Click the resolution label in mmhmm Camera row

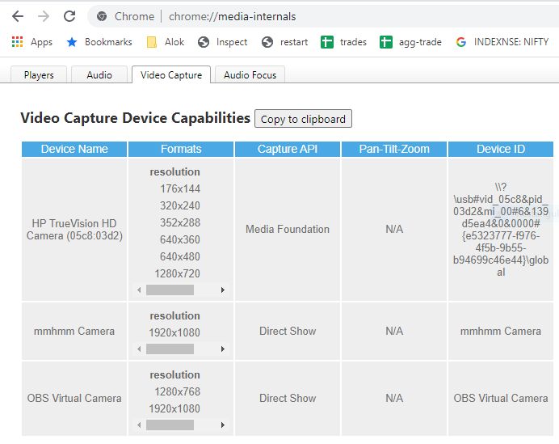(x=174, y=315)
